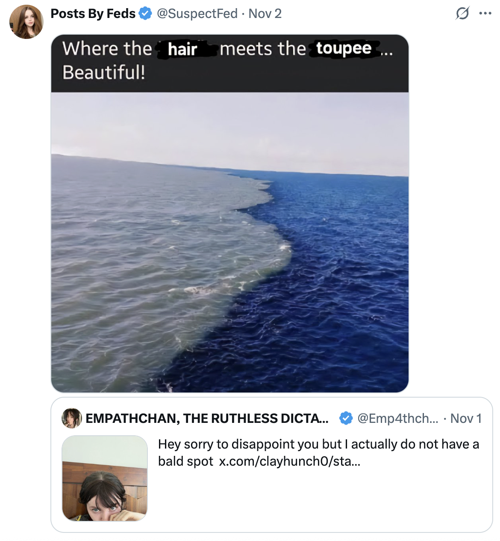
Task: Click the Nov 2 post timestamp
Action: (x=265, y=14)
